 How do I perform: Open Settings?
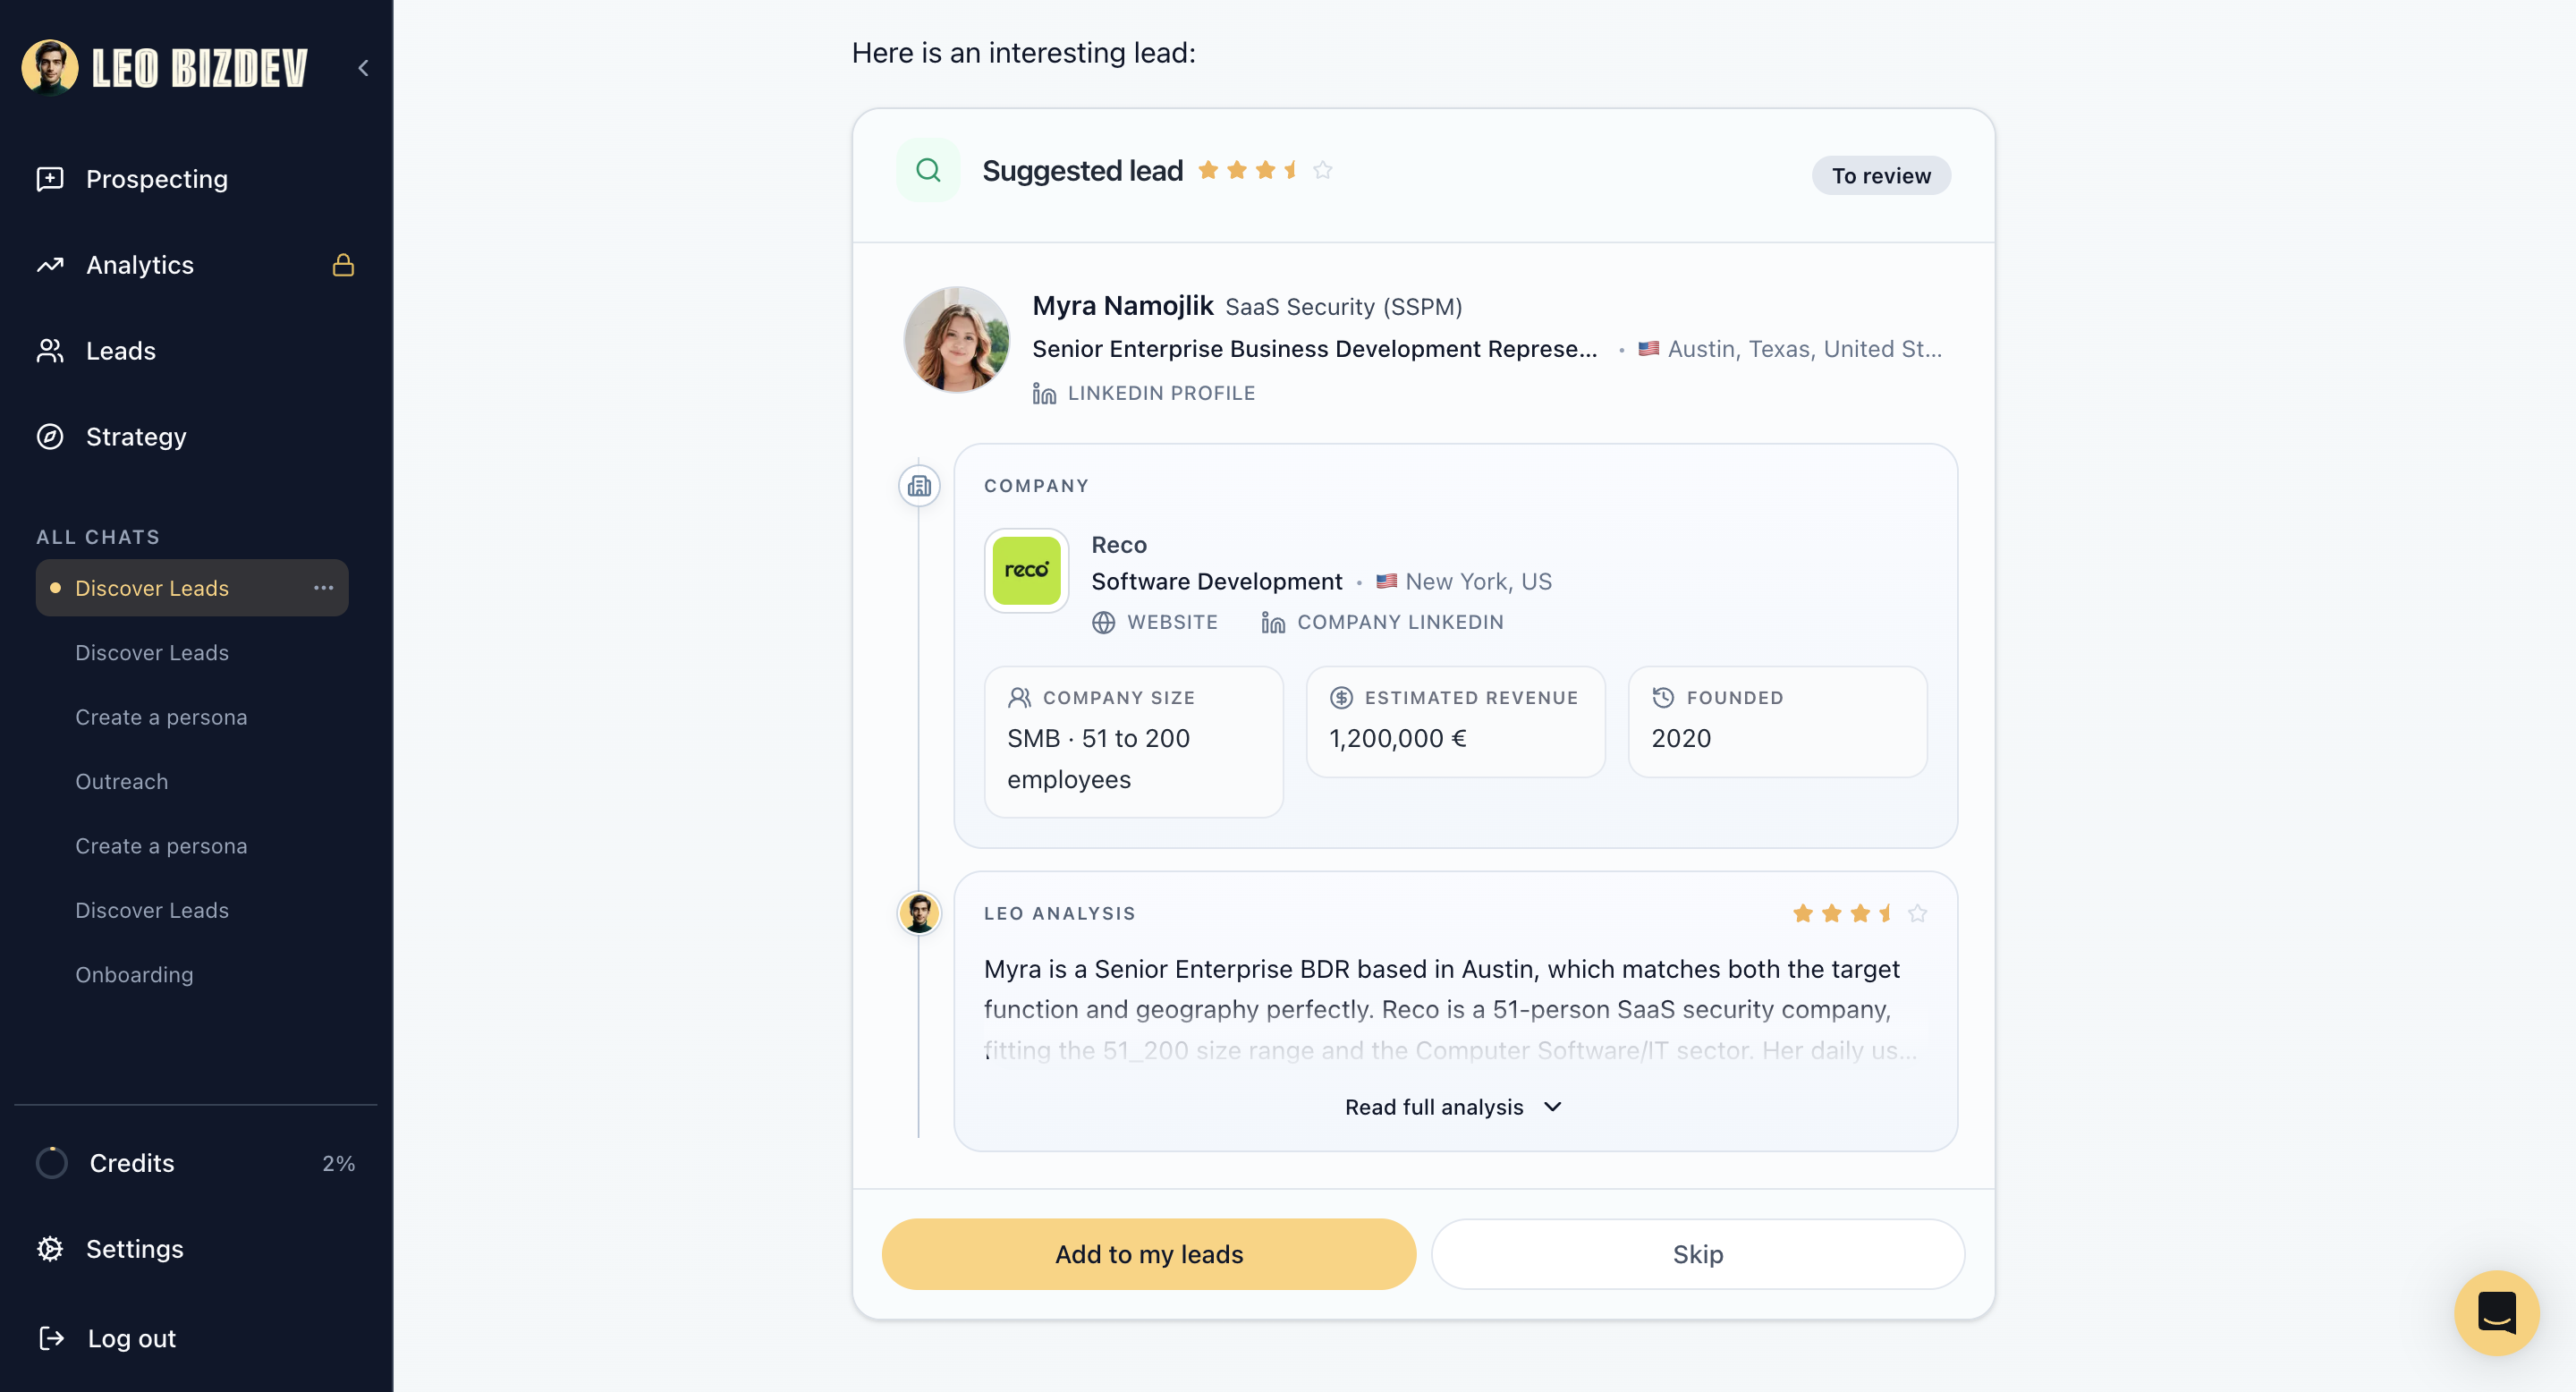click(134, 1249)
